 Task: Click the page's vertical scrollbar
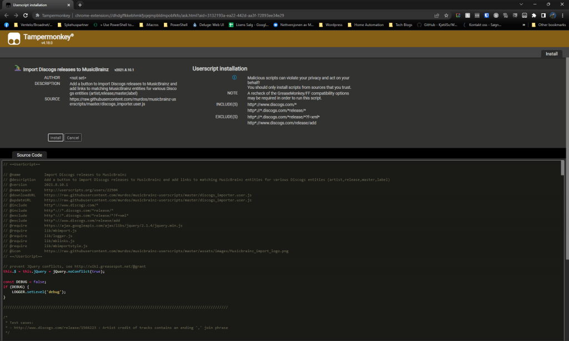click(x=567, y=158)
